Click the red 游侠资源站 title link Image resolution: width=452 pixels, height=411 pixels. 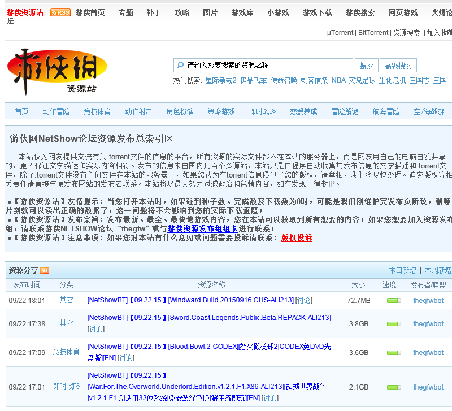tap(25, 12)
